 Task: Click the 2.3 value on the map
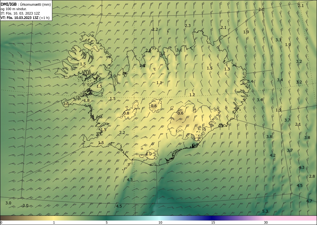click(x=188, y=25)
